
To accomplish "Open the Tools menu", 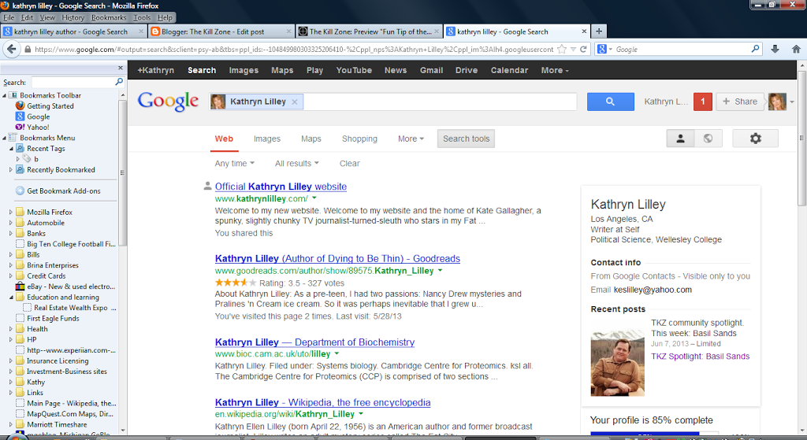I will click(x=142, y=17).
